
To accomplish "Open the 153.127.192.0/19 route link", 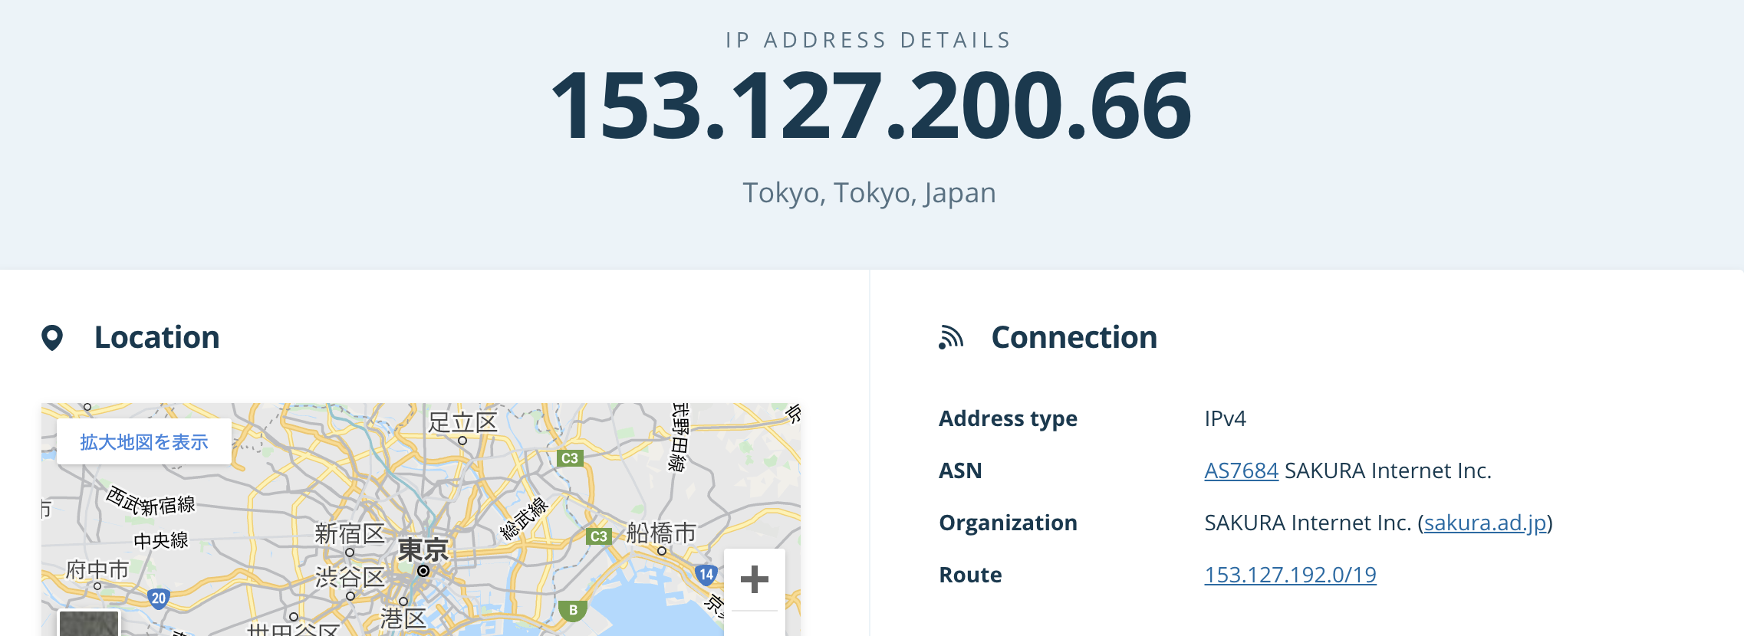I will [x=1290, y=575].
